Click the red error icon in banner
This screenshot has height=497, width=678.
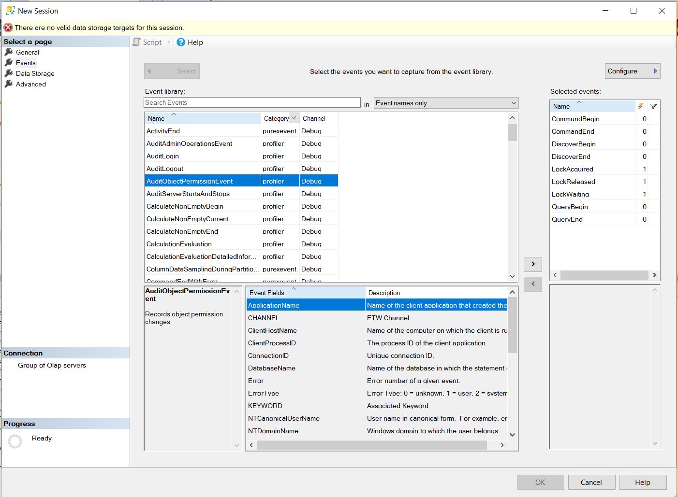tap(8, 28)
